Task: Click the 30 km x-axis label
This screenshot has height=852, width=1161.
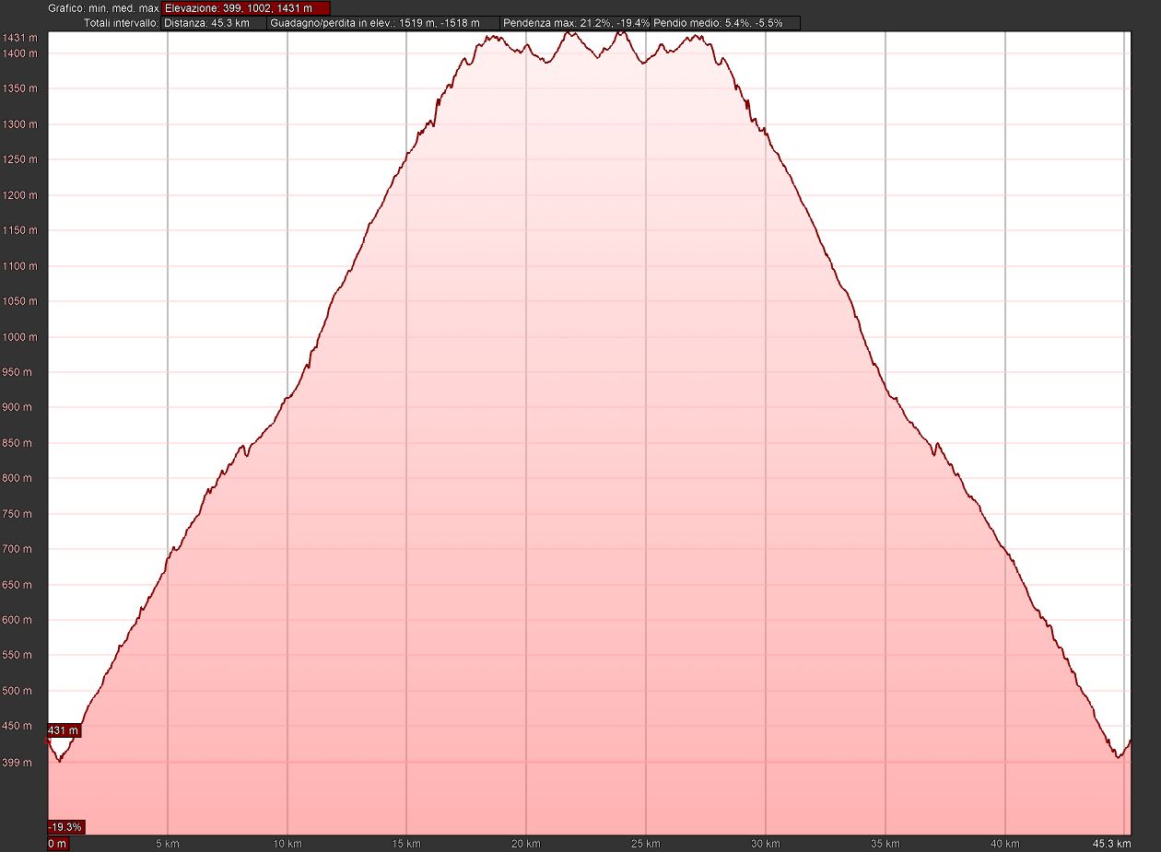Action: coord(765,844)
